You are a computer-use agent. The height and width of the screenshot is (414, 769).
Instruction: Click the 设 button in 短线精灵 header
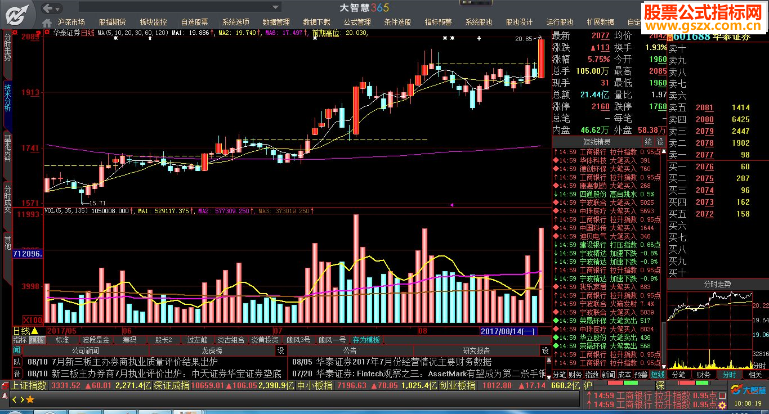[x=660, y=142]
